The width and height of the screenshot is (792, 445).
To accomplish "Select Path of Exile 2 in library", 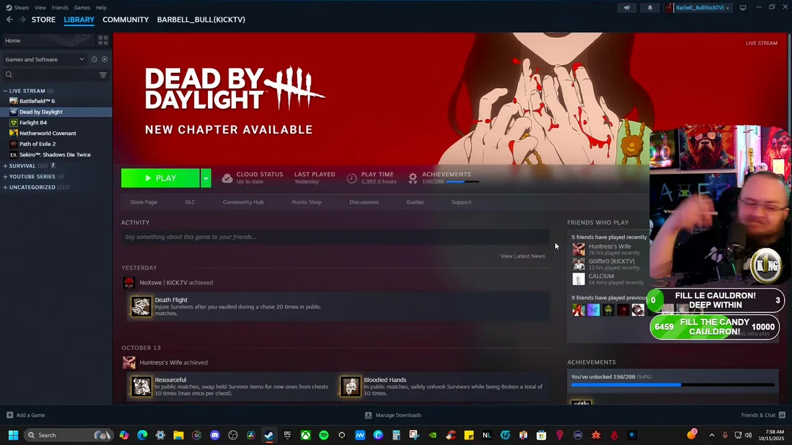I will click(x=37, y=144).
